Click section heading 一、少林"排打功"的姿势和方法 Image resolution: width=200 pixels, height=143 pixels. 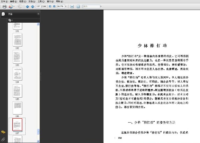[152, 122]
